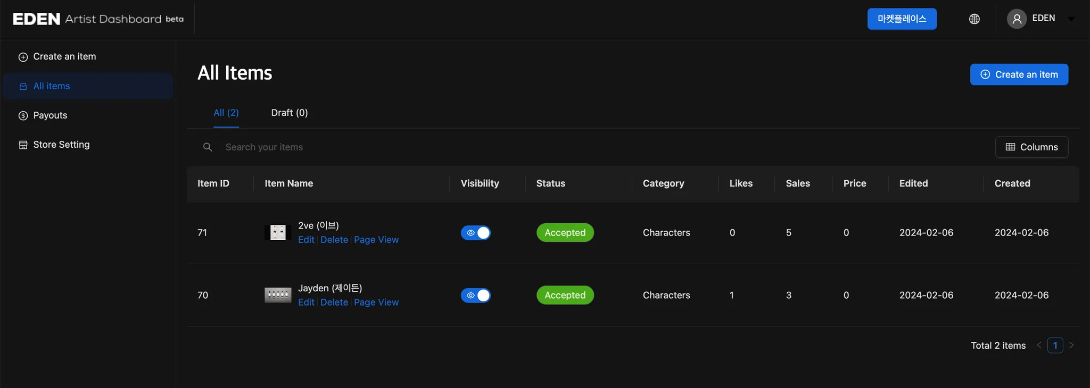Click Edit link for 2ve item

[x=306, y=240]
